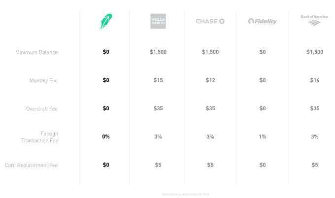Click the Fidelity logo

pos(263,21)
